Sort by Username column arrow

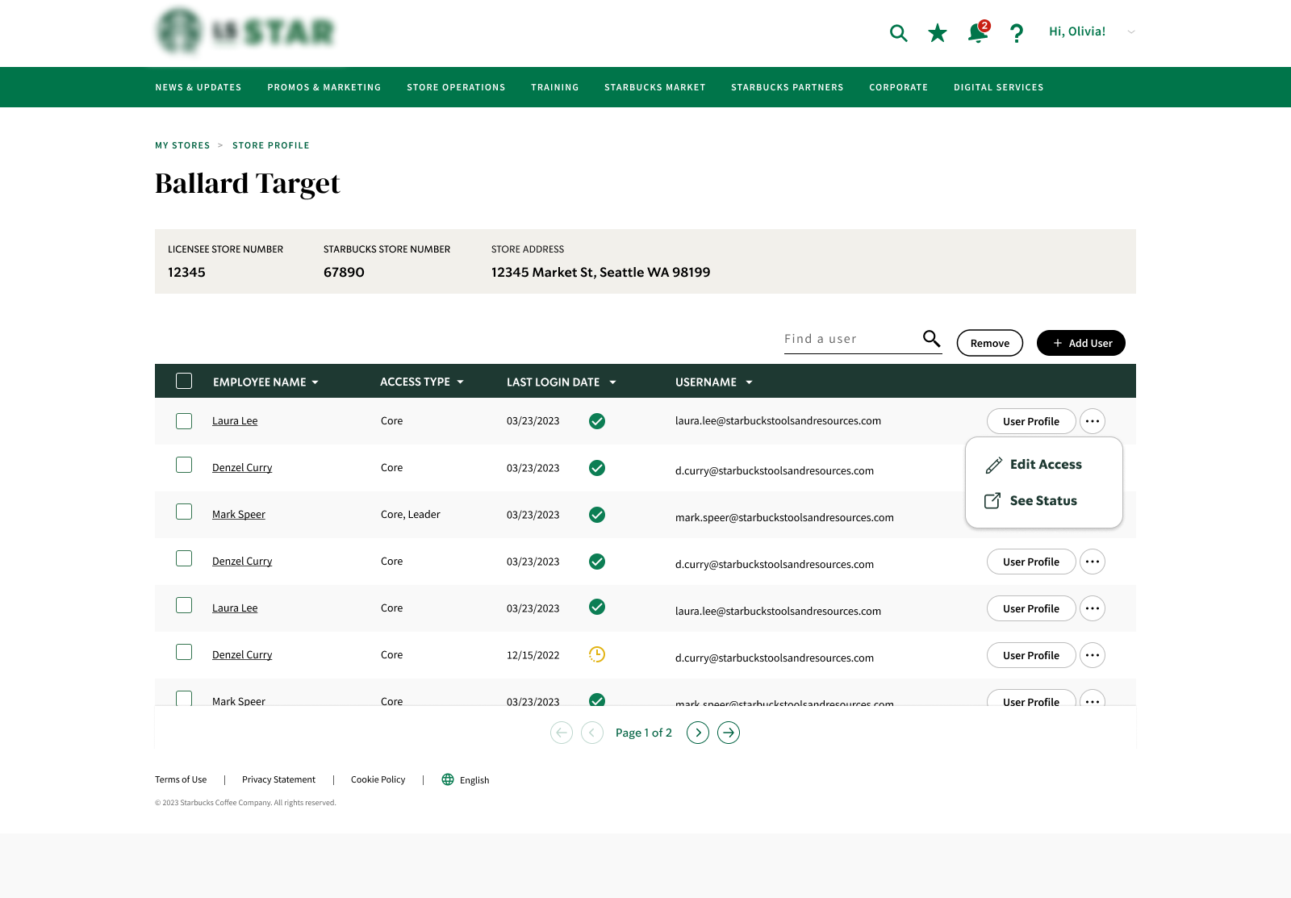749,382
